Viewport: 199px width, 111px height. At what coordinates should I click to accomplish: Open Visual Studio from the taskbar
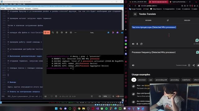point(97,109)
